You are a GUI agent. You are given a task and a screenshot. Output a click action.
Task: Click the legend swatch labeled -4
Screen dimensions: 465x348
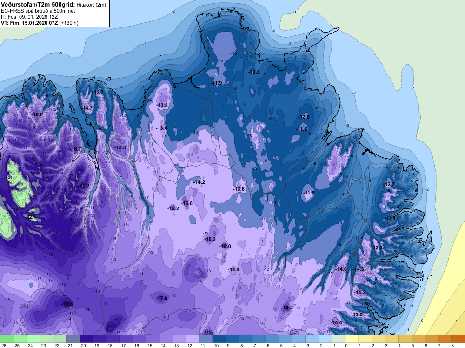pos(299,339)
